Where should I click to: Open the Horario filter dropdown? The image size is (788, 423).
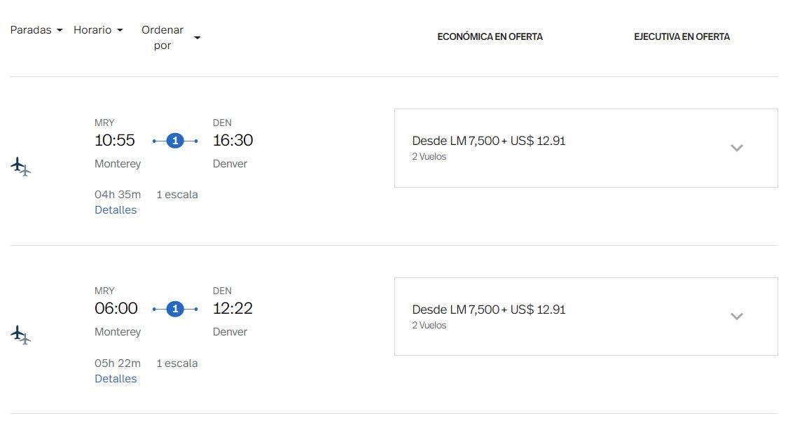[x=98, y=30]
